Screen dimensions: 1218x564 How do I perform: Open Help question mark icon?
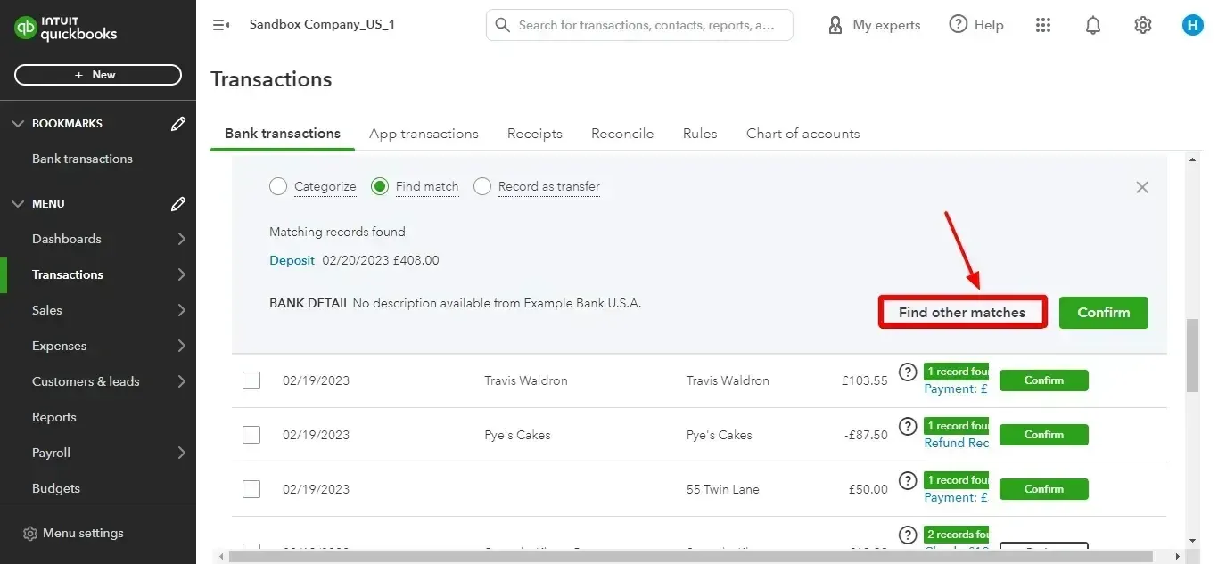(959, 24)
